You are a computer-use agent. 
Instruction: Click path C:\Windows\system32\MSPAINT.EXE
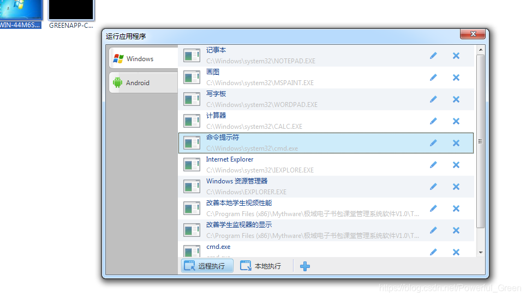coord(260,83)
